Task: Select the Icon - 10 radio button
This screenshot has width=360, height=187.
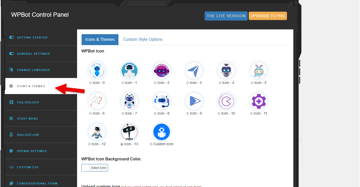Action: click(219, 114)
